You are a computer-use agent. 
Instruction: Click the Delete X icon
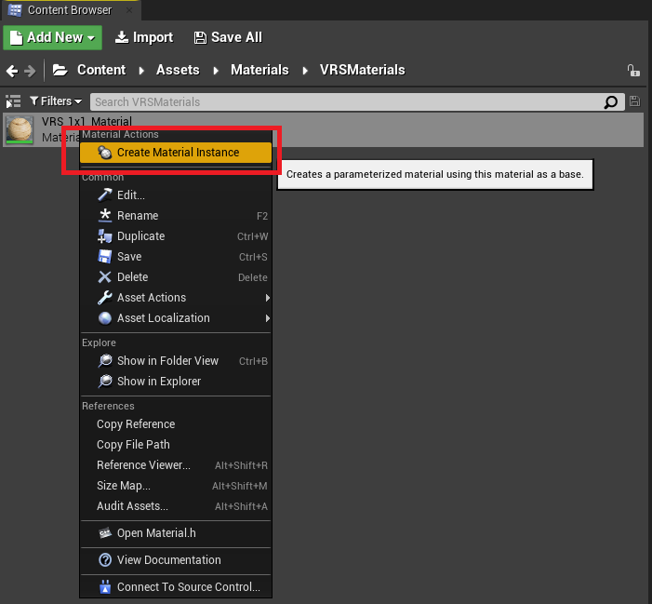[x=105, y=276]
